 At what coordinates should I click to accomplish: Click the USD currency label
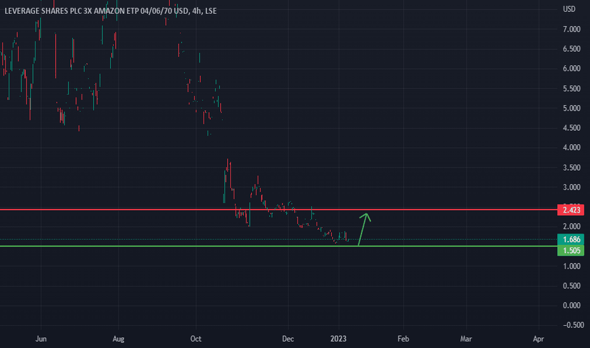569,9
